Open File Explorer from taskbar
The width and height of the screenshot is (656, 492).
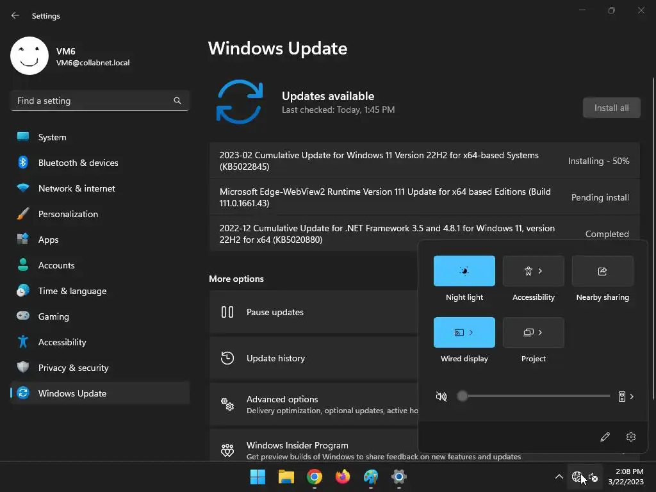(x=286, y=477)
